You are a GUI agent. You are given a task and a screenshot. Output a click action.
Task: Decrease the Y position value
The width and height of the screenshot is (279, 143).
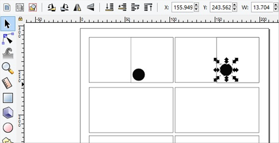(x=235, y=10)
